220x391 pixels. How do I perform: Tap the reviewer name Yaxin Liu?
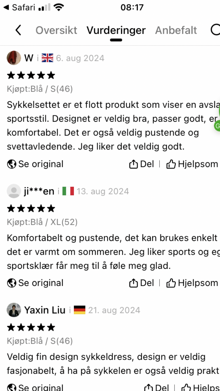45,310
